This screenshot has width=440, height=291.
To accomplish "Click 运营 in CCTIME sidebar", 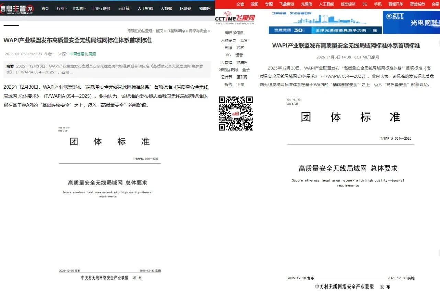I will pos(239,55).
